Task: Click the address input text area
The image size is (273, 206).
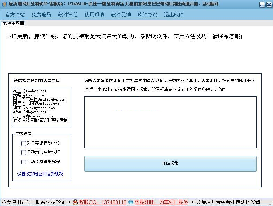Action: (170, 122)
